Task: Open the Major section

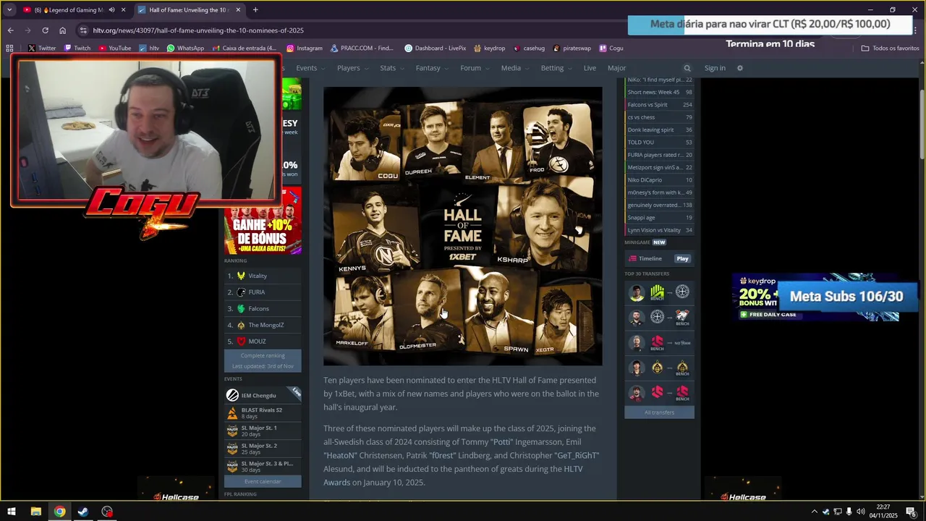Action: (x=616, y=68)
